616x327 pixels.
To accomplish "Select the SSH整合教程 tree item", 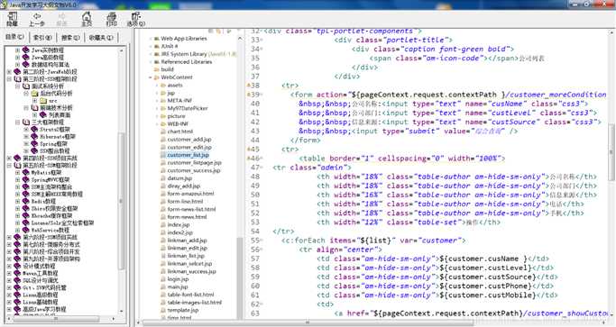I will [x=55, y=150].
